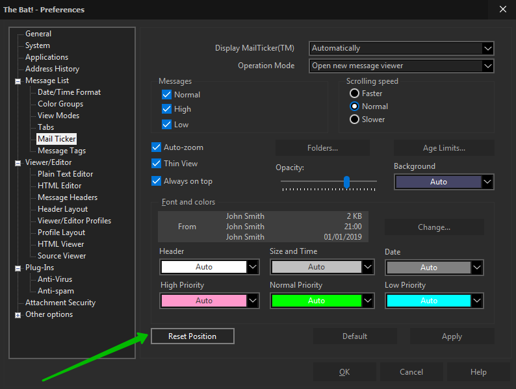This screenshot has height=389, width=516.
Task: Open Message Headers settings
Action: [x=68, y=197]
